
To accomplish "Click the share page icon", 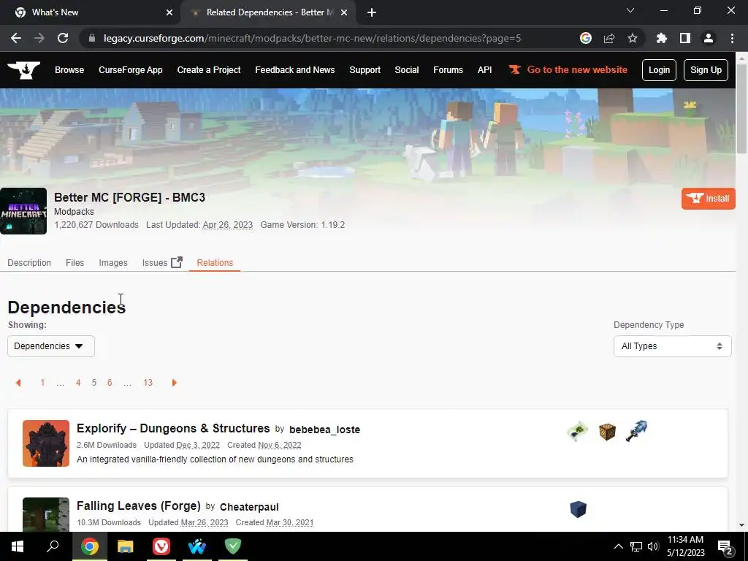I will pos(609,38).
